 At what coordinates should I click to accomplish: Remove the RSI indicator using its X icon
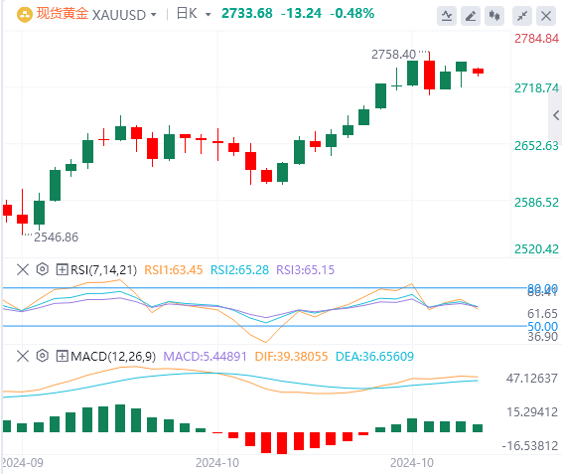coord(23,269)
